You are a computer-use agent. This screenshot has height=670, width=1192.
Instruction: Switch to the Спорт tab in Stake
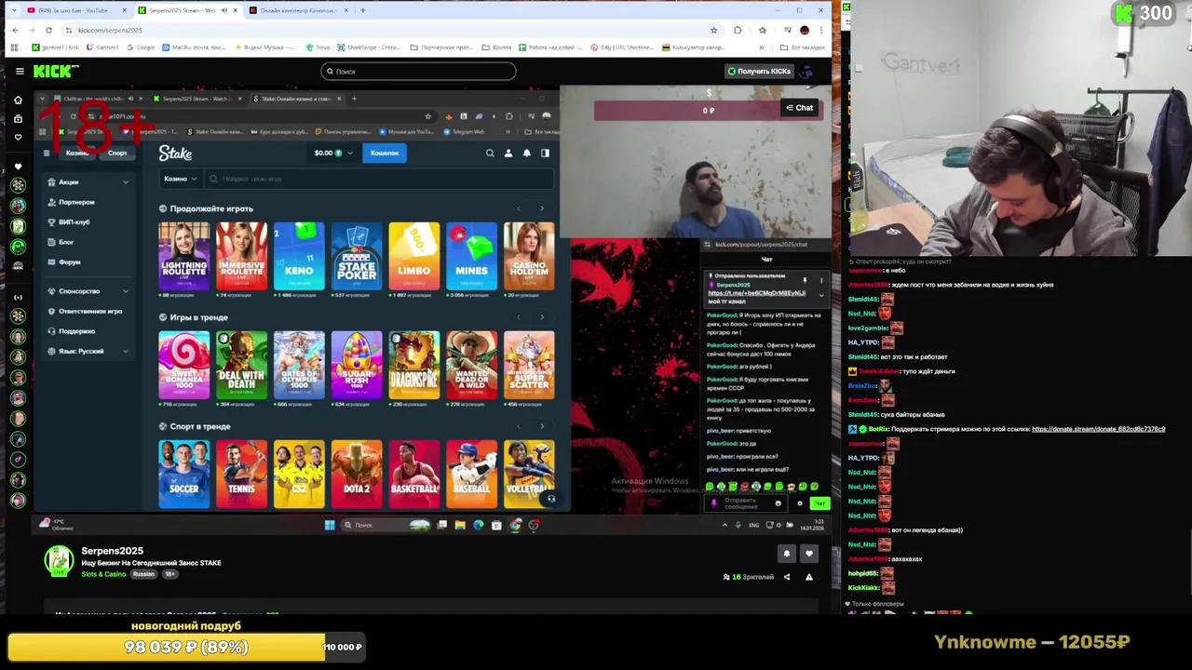pos(117,153)
